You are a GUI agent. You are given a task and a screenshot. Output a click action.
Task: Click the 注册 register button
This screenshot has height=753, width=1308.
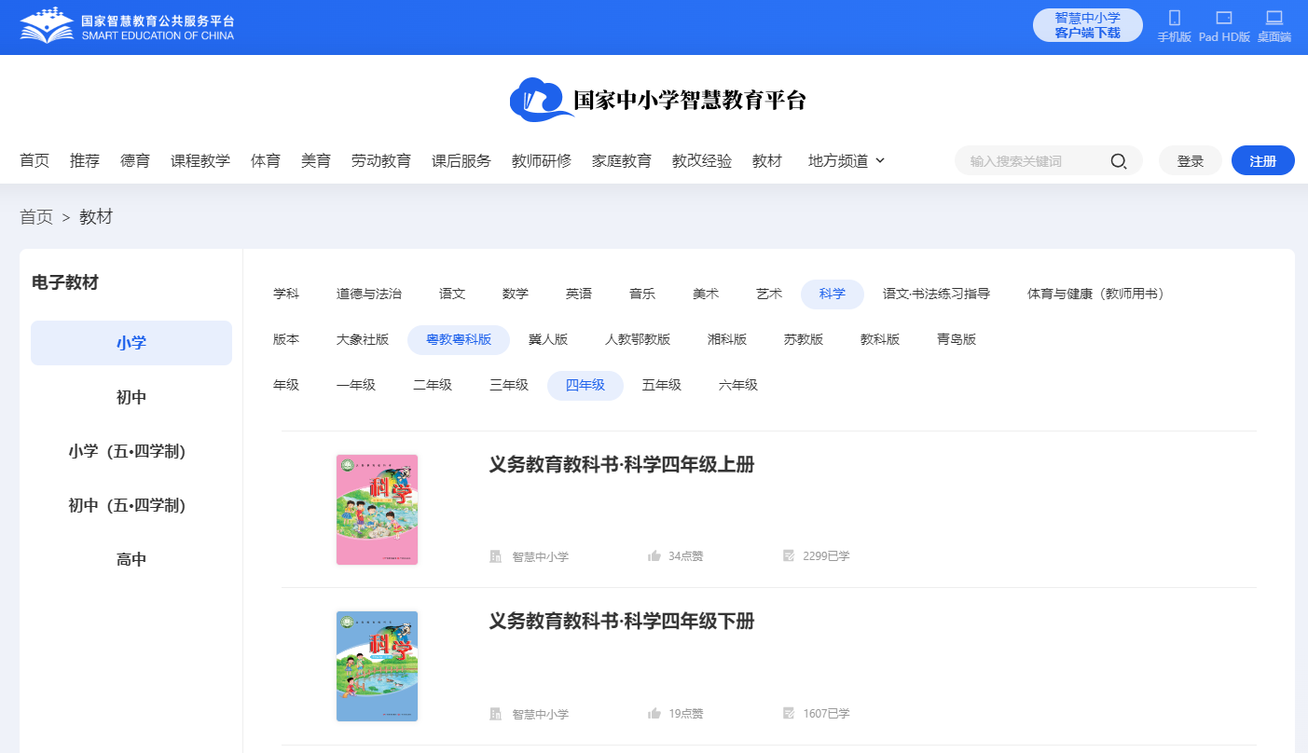point(1262,160)
